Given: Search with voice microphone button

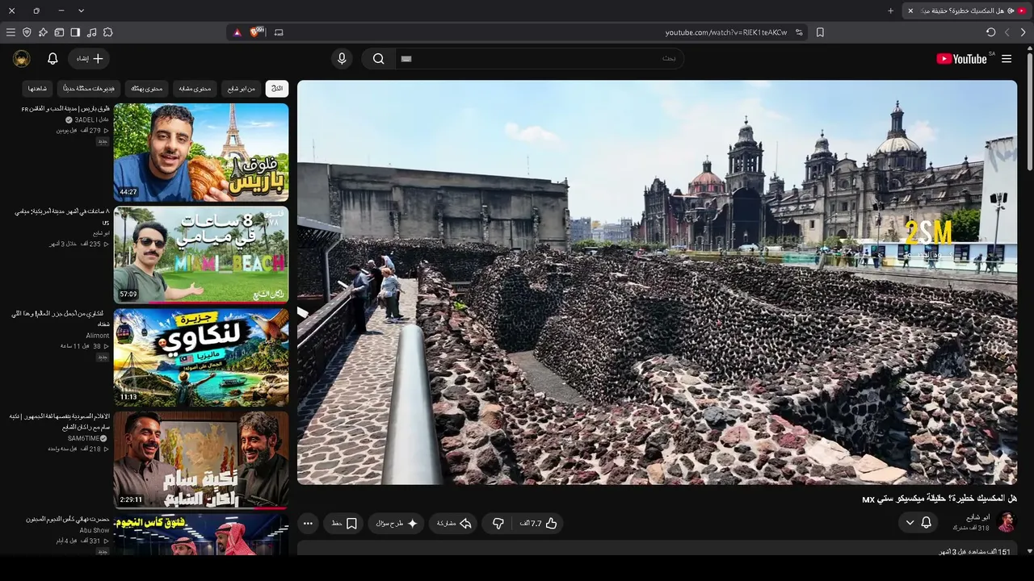Looking at the screenshot, I should click(x=342, y=59).
